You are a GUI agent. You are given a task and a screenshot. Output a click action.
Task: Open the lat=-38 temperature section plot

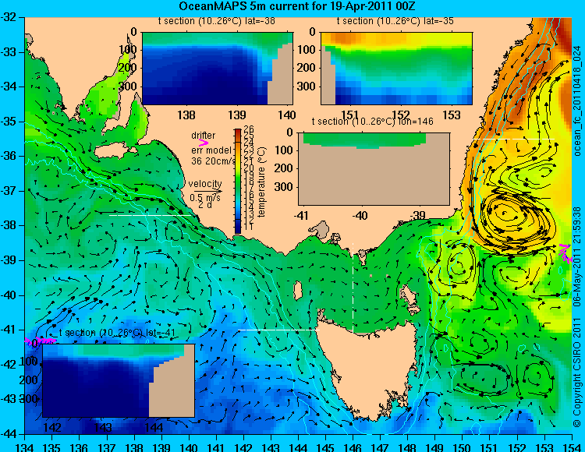pyautogui.click(x=218, y=69)
